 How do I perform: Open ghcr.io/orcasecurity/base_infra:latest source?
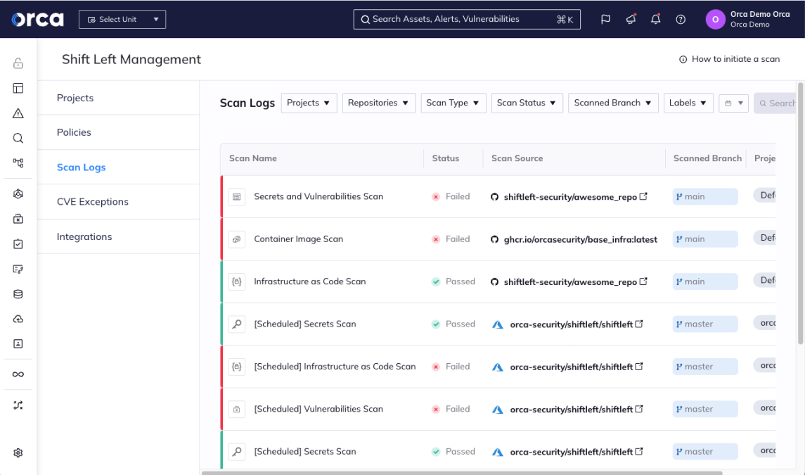tap(580, 239)
